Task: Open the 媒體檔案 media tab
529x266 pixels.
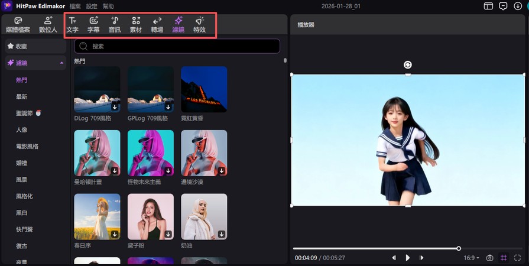Action: (18, 25)
